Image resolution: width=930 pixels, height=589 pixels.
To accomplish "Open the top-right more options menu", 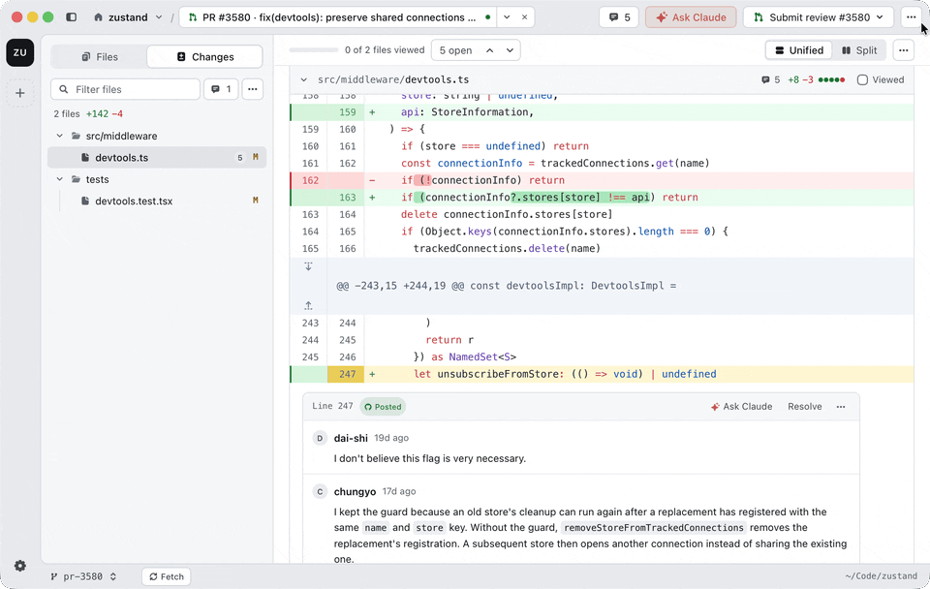I will (911, 17).
